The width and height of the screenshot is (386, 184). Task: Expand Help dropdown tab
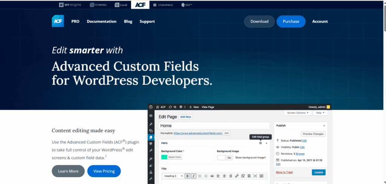click(x=320, y=113)
